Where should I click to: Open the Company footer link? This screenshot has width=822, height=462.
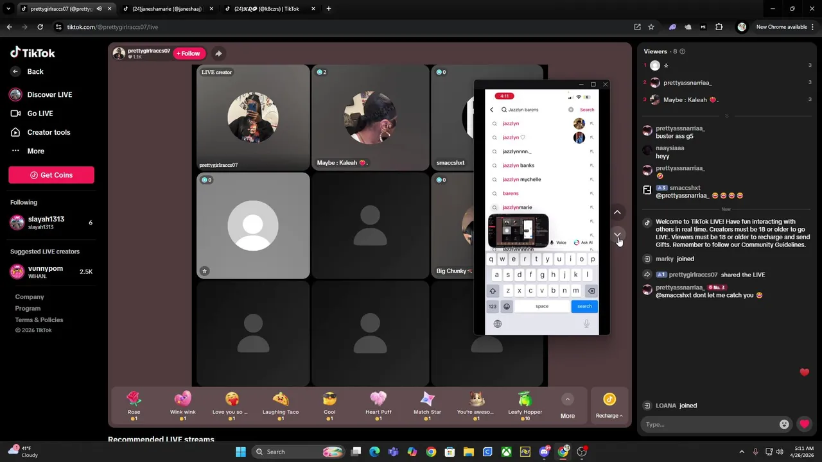[x=30, y=297]
